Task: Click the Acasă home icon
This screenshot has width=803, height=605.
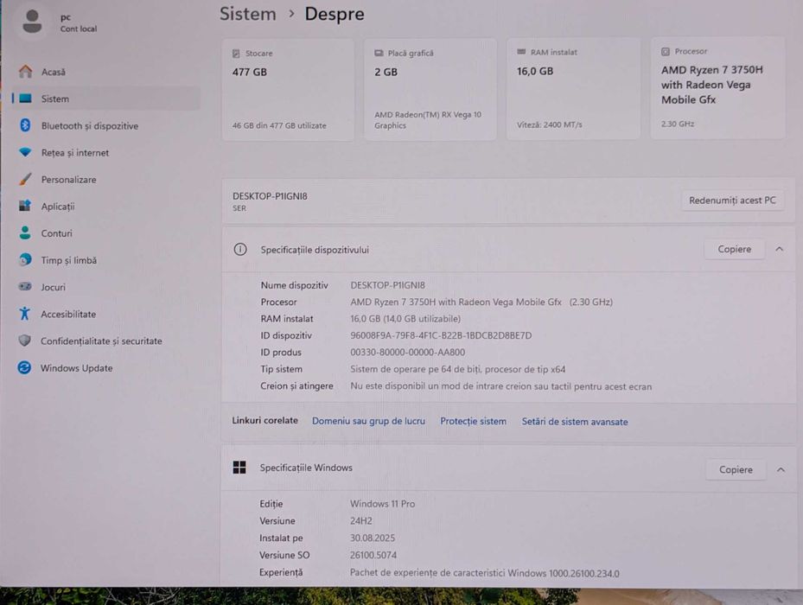Action: pos(25,71)
